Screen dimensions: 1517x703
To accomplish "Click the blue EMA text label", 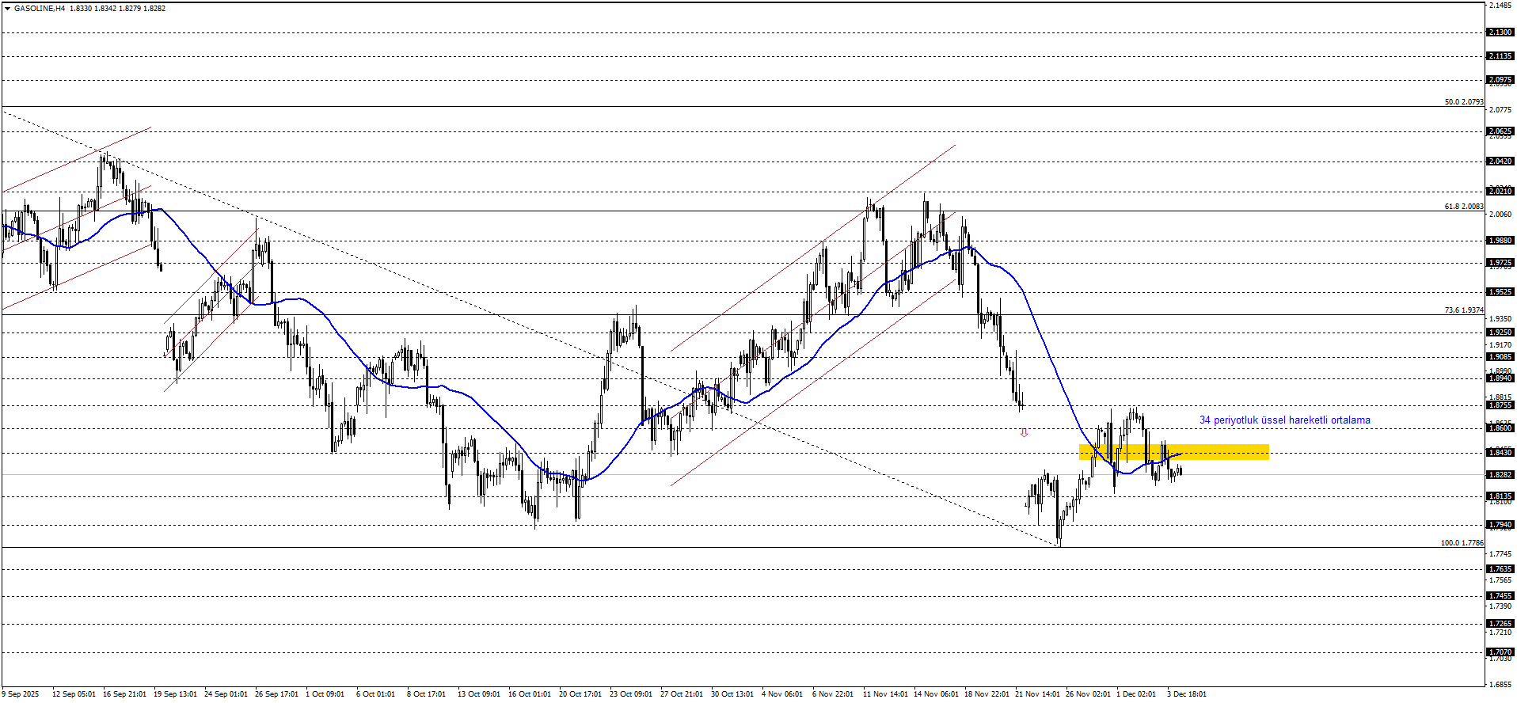I will (1284, 420).
